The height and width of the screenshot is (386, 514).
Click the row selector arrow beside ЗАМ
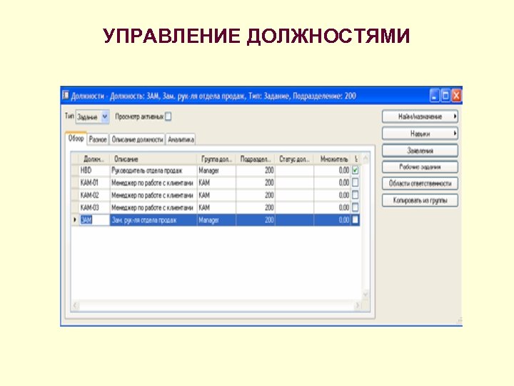(x=75, y=219)
